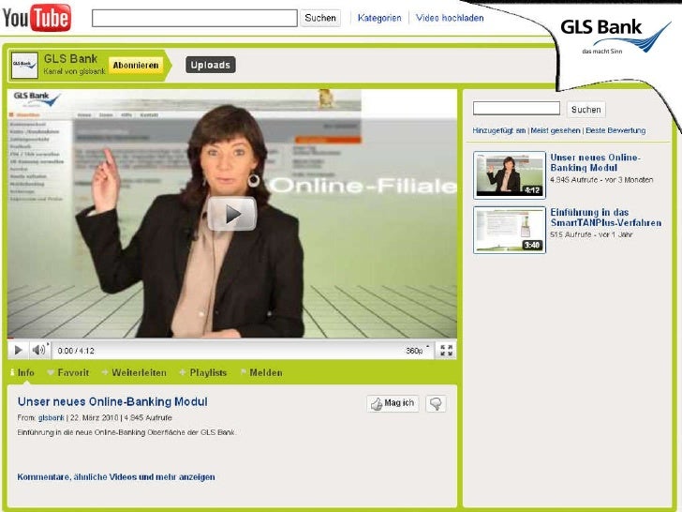Screen dimensions: 682x512
Task: Focus the YouTube search field at top
Action: coord(195,19)
